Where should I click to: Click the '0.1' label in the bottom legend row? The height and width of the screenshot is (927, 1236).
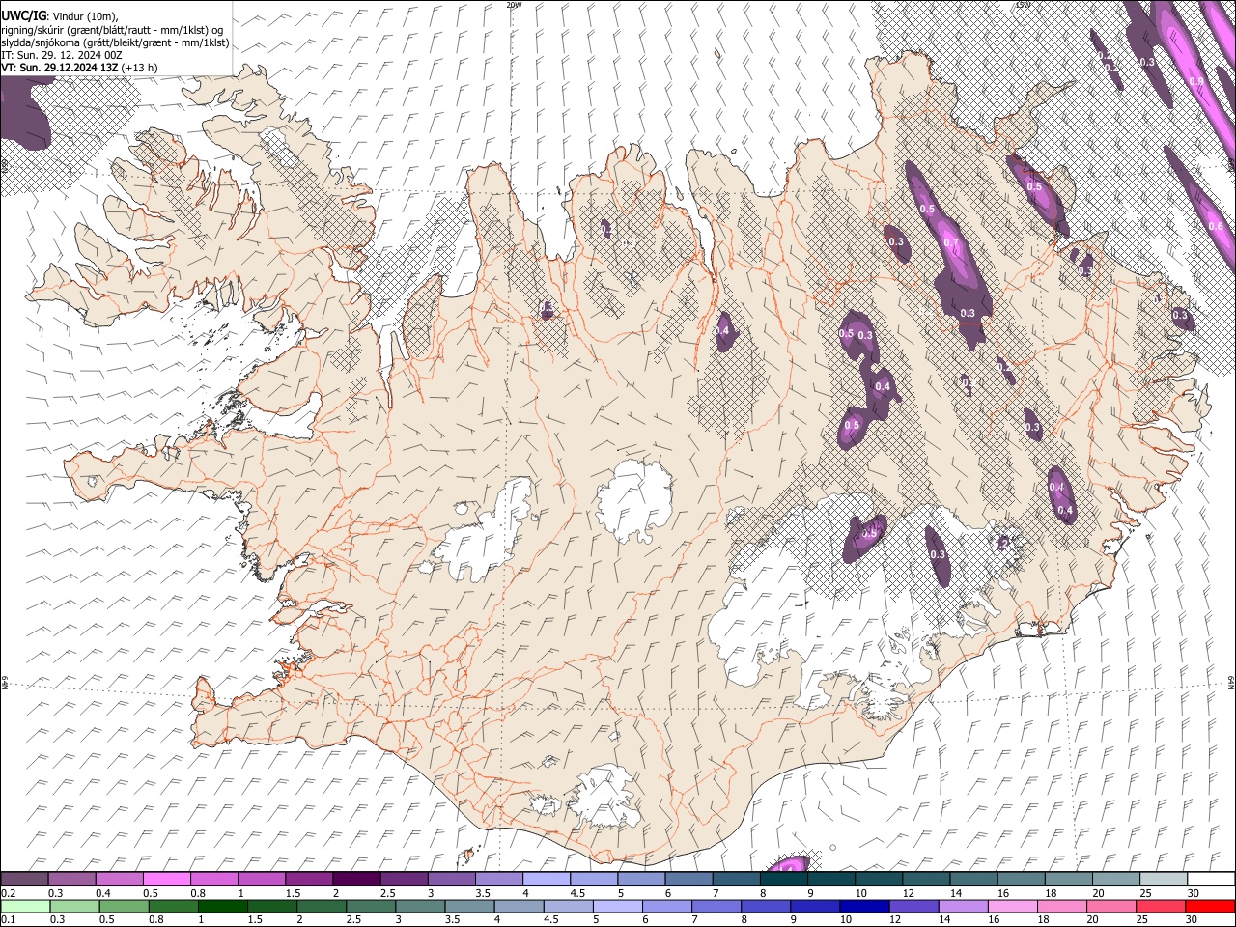(8, 920)
